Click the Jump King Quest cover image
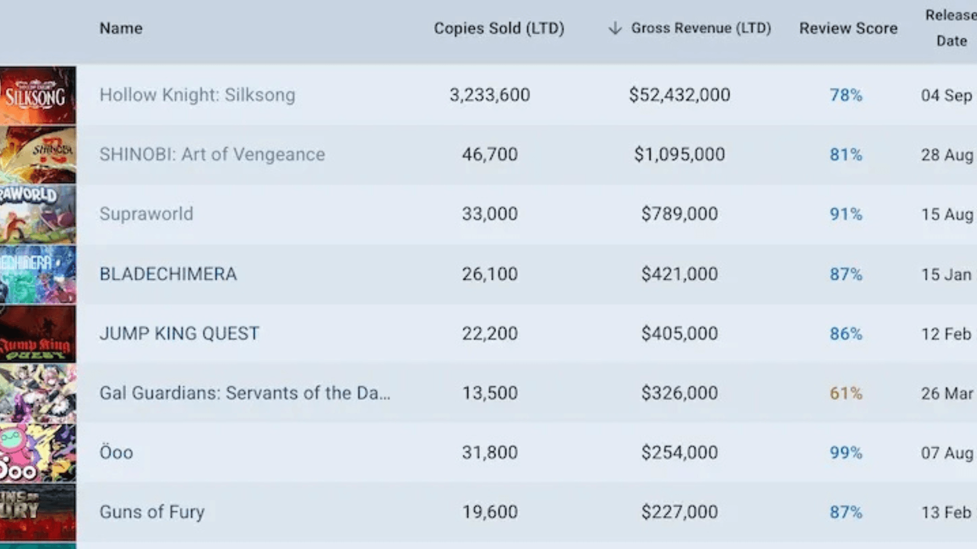This screenshot has height=549, width=977. click(38, 333)
